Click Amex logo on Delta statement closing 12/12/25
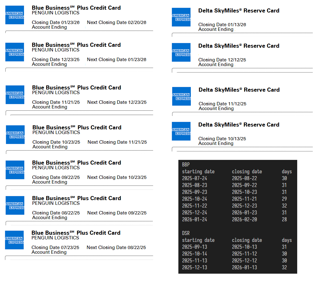Image resolution: width=329 pixels, height=288 pixels. click(x=181, y=52)
